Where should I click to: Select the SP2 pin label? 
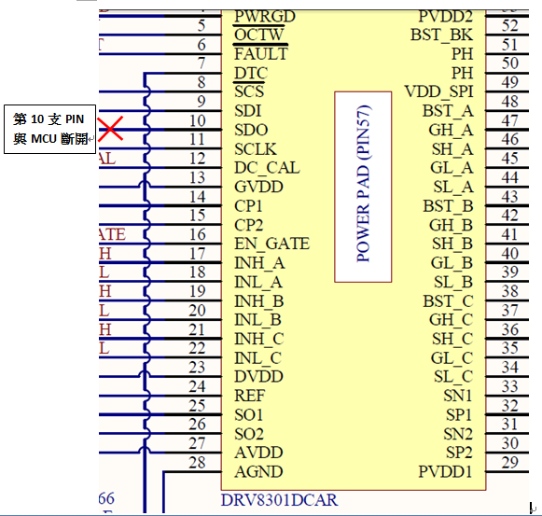click(x=459, y=453)
